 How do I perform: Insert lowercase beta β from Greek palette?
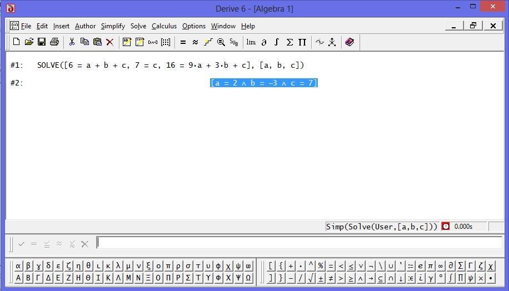click(x=28, y=266)
